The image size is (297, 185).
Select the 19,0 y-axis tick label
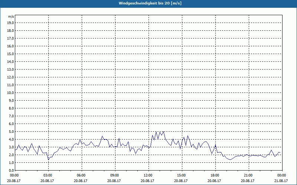(x=10, y=23)
